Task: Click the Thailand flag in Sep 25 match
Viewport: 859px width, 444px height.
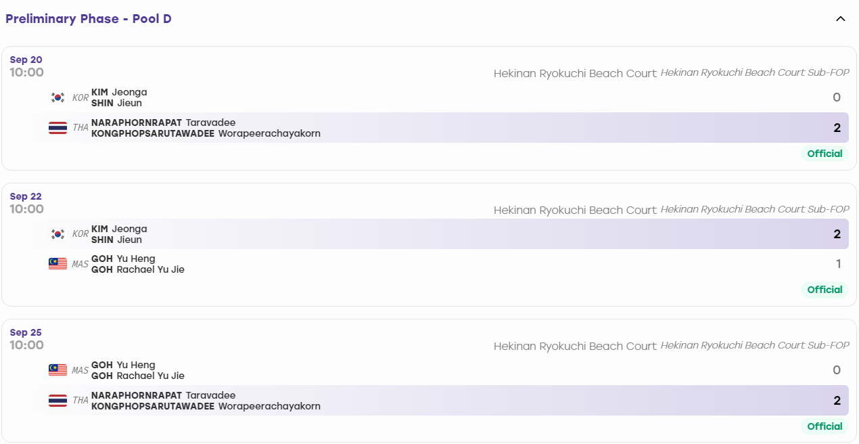Action: point(57,401)
